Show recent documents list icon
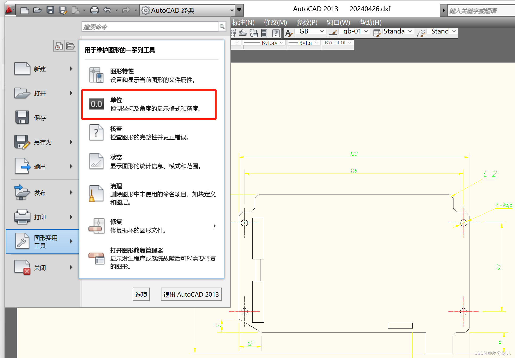 point(59,46)
